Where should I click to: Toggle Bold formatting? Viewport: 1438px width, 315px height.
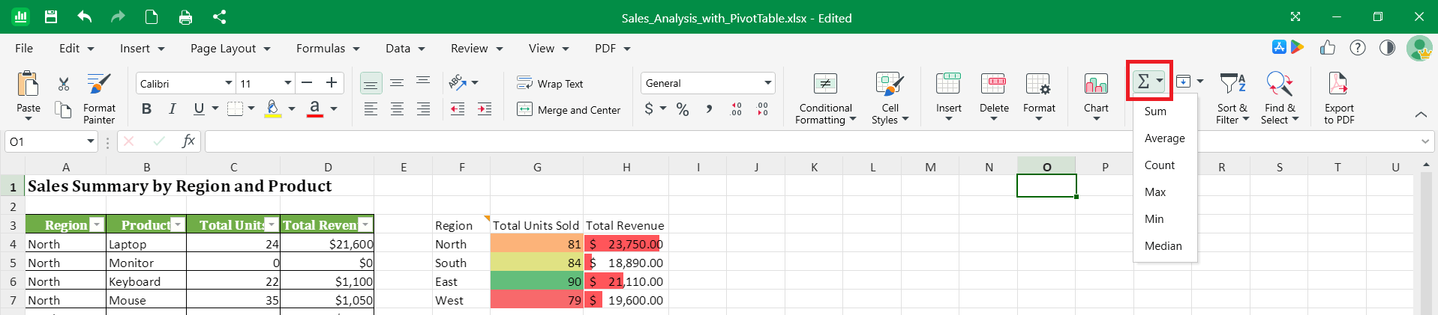(146, 109)
